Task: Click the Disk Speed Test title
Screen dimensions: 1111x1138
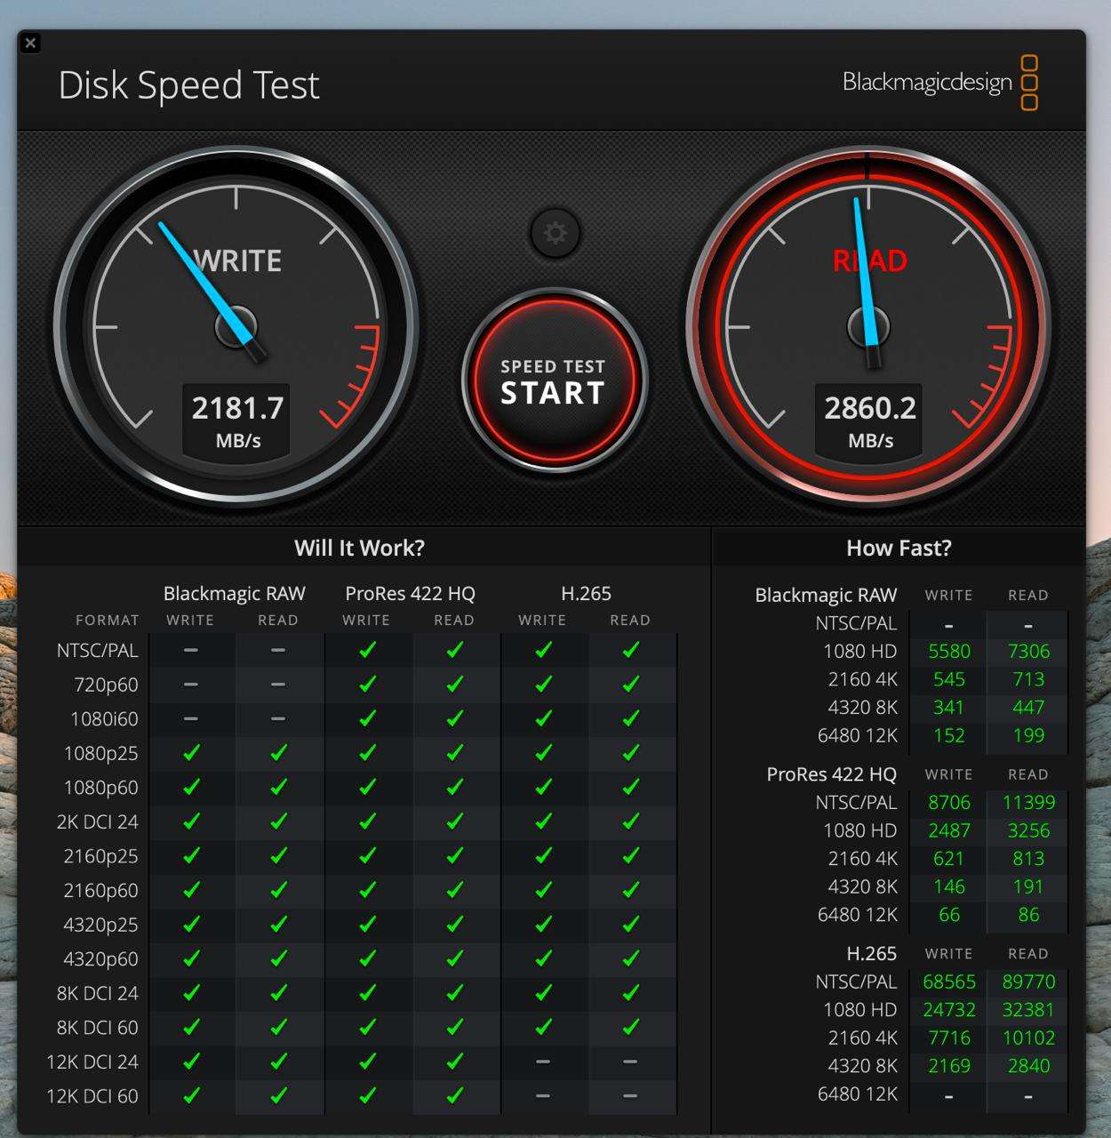Action: click(188, 85)
